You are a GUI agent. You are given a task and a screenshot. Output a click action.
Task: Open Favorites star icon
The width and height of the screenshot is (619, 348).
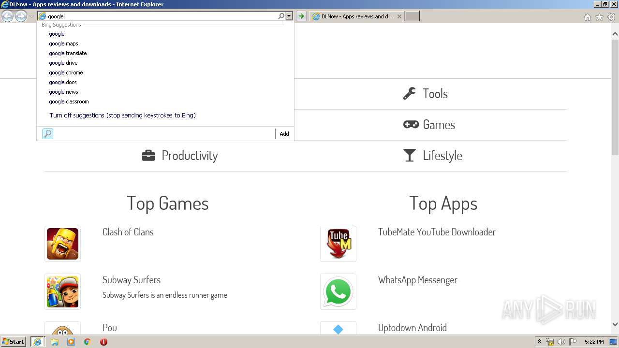[x=599, y=17]
